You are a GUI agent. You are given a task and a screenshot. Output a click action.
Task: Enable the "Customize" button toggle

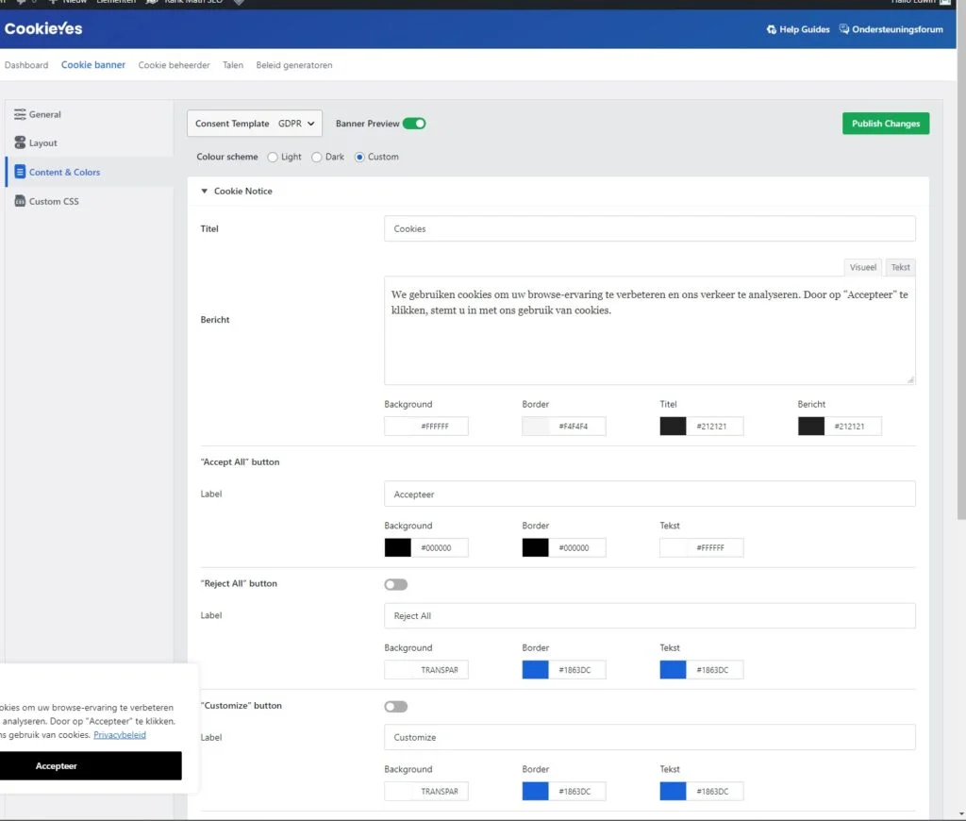pos(396,706)
